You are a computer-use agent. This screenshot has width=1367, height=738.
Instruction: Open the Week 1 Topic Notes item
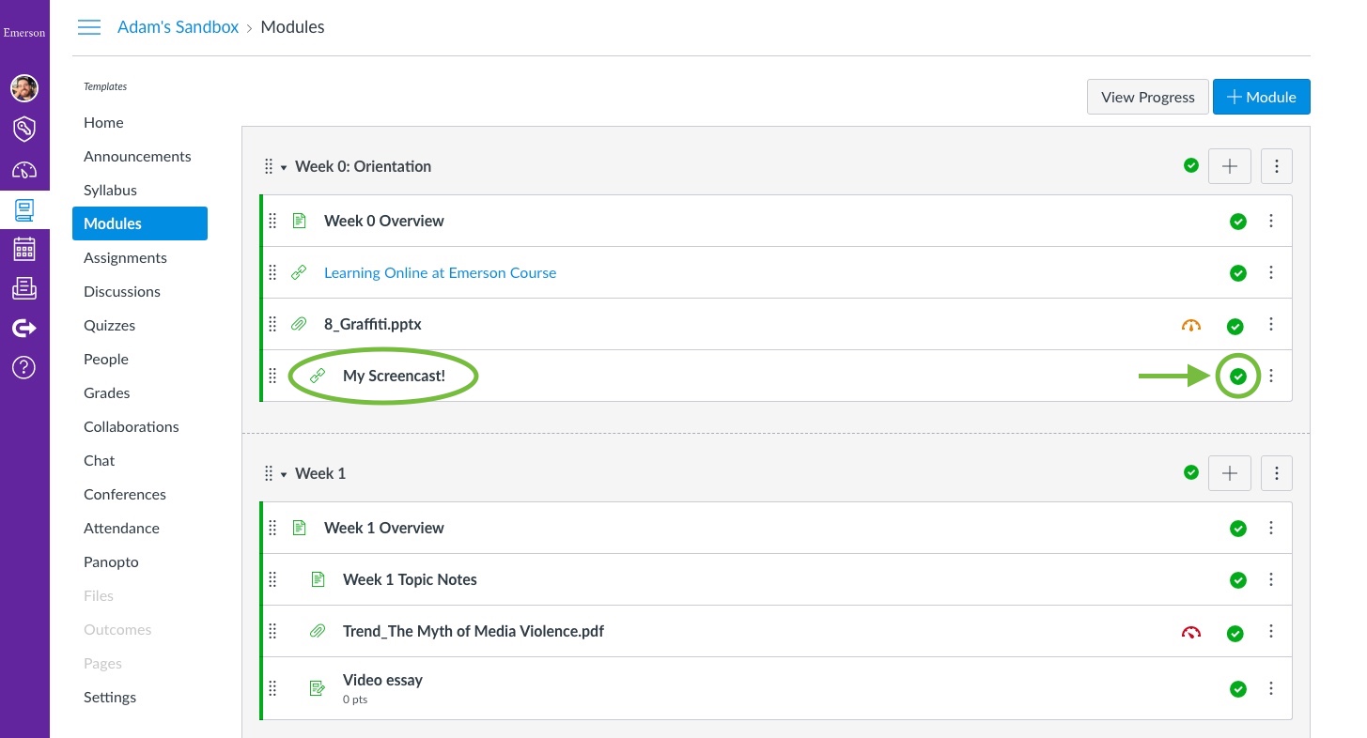click(410, 579)
